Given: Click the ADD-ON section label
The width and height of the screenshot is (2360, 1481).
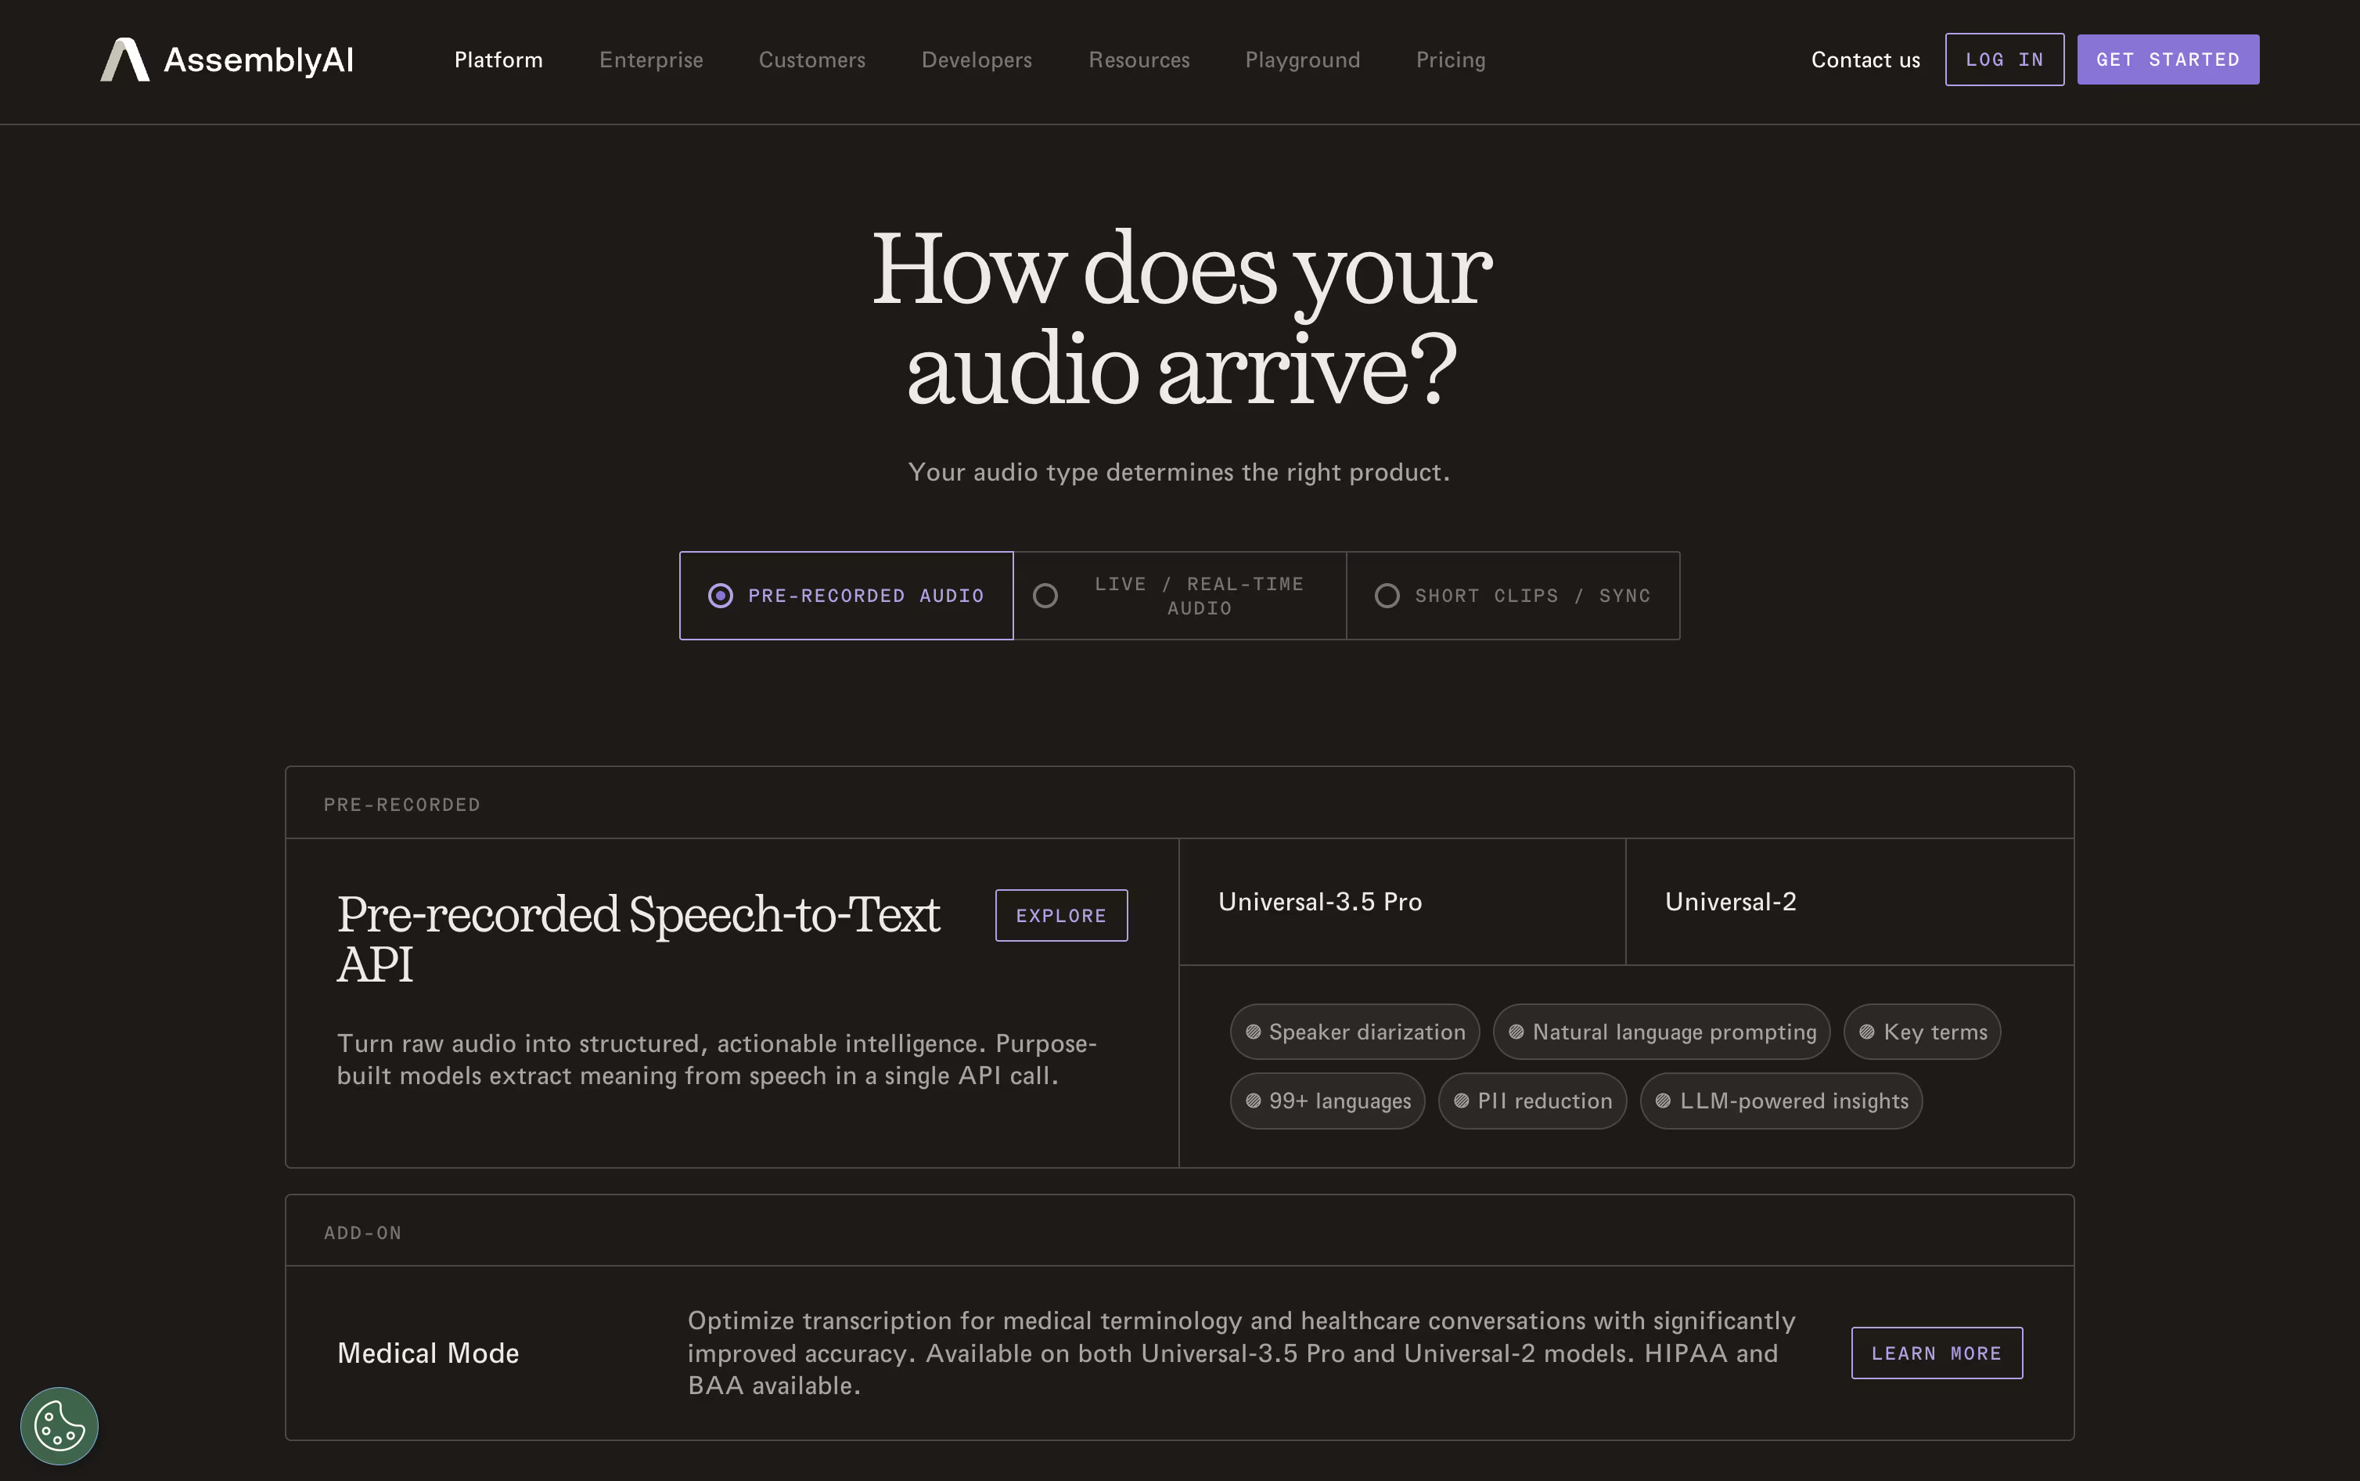Looking at the screenshot, I should pyautogui.click(x=362, y=1232).
